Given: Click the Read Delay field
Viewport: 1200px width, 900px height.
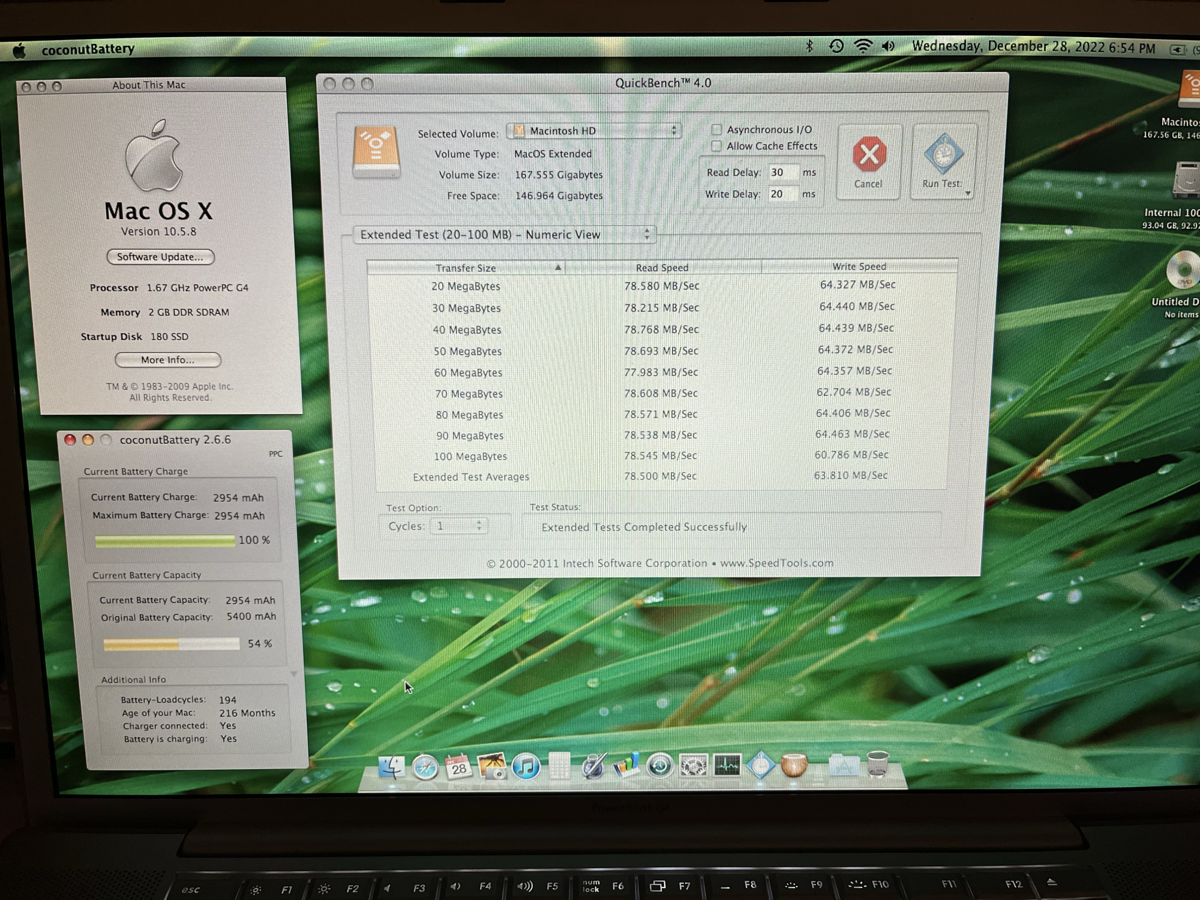Looking at the screenshot, I should pos(783,172).
